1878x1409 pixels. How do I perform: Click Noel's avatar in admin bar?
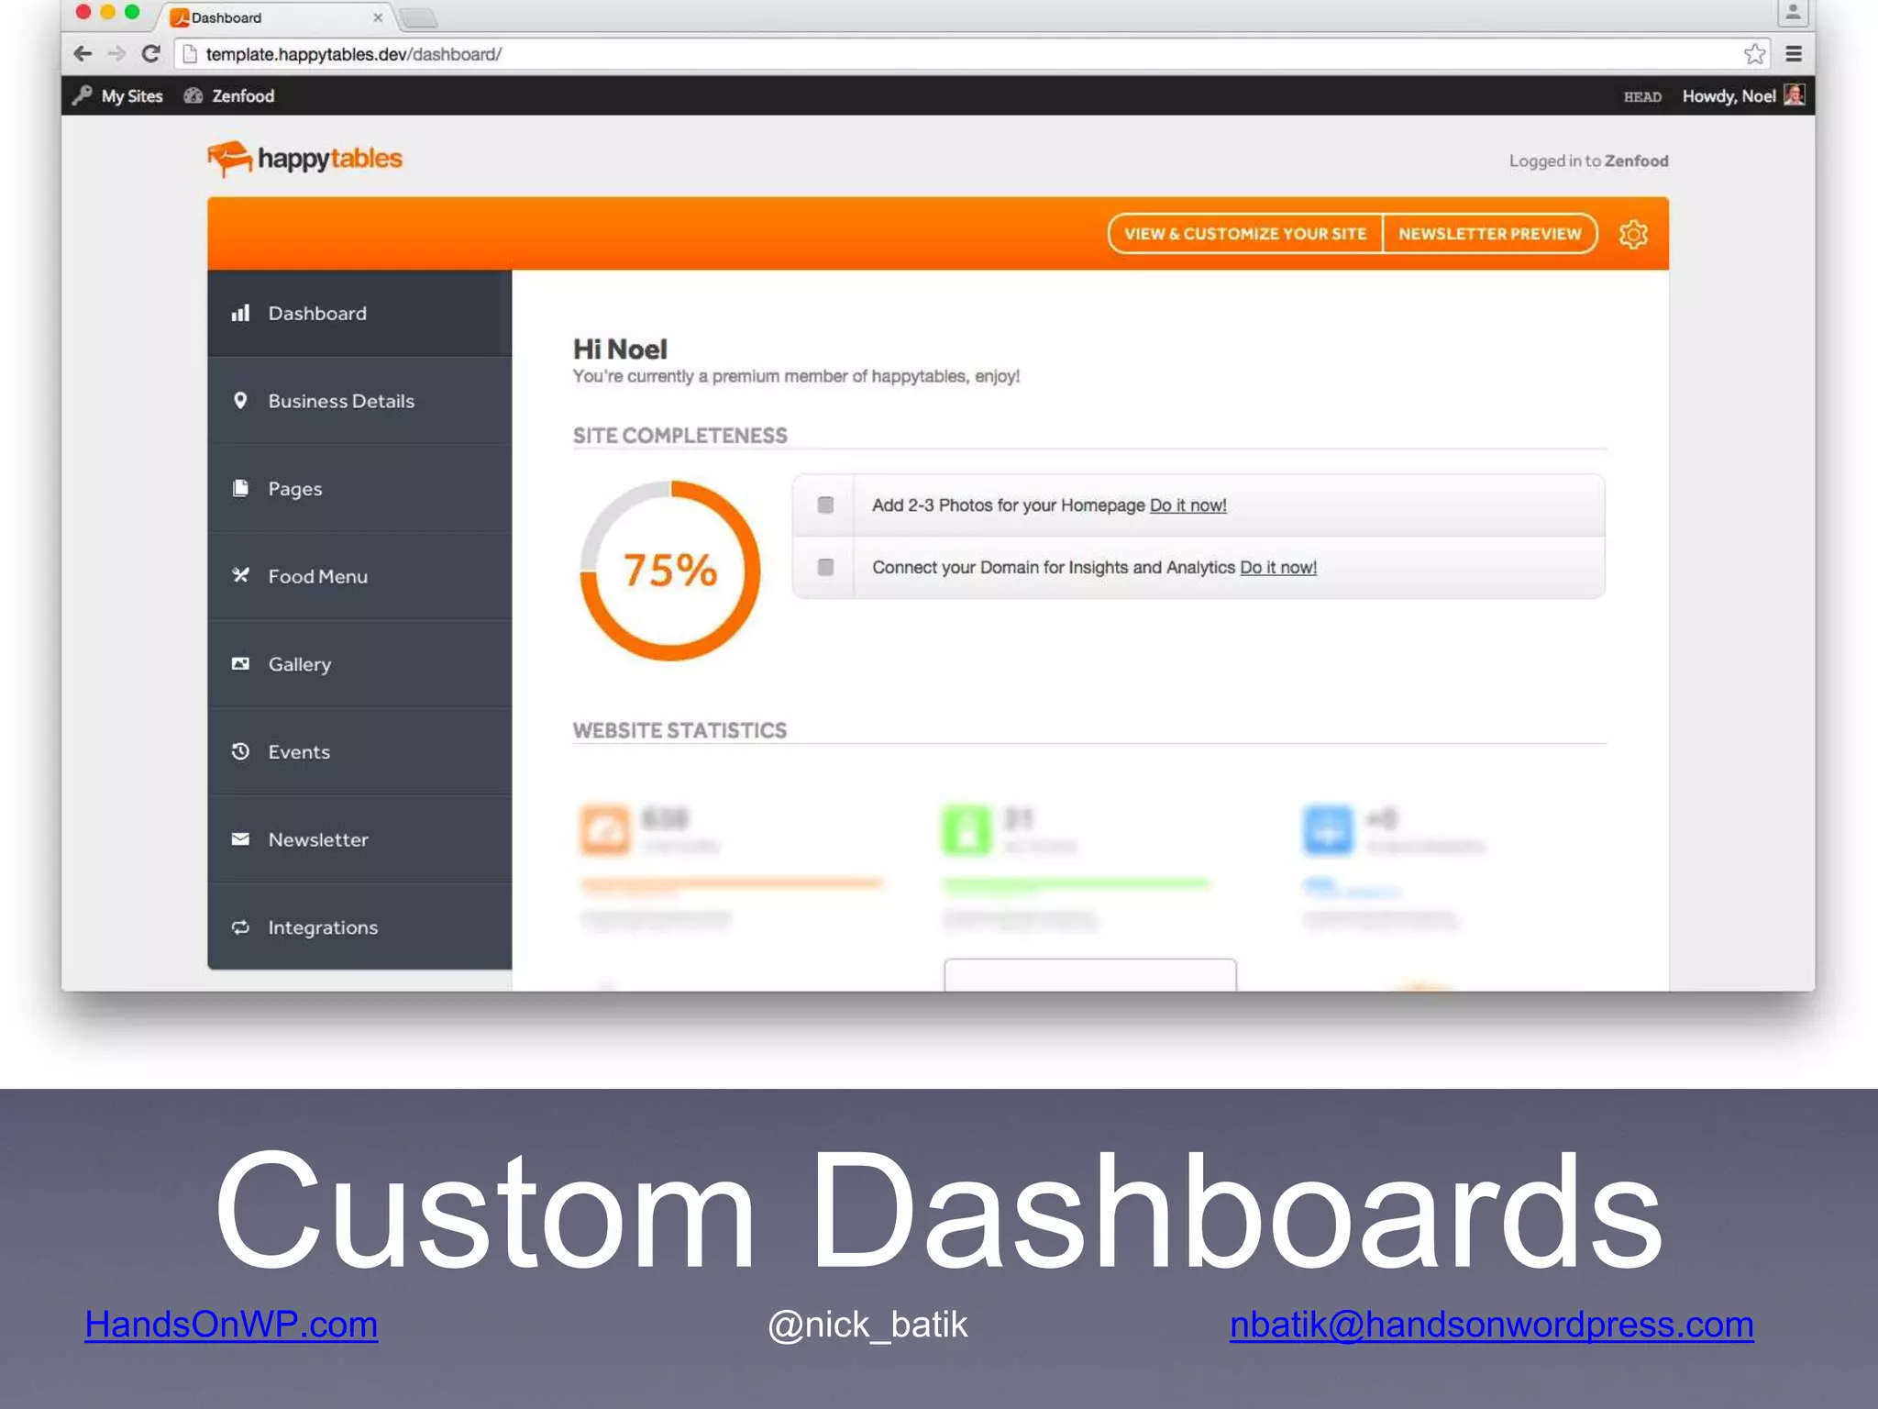[x=1794, y=94]
